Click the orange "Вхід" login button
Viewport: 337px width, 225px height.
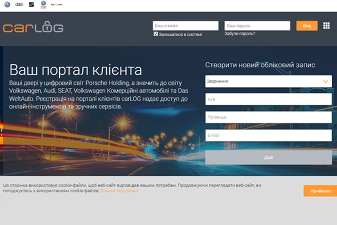[x=307, y=26]
